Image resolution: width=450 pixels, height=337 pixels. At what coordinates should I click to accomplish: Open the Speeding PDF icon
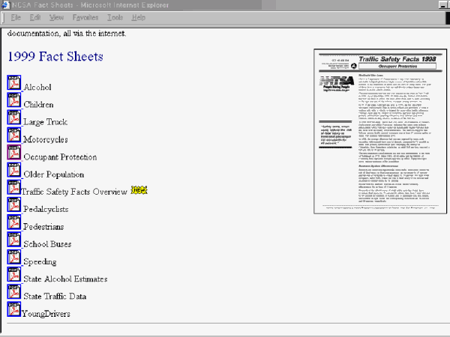(14, 257)
